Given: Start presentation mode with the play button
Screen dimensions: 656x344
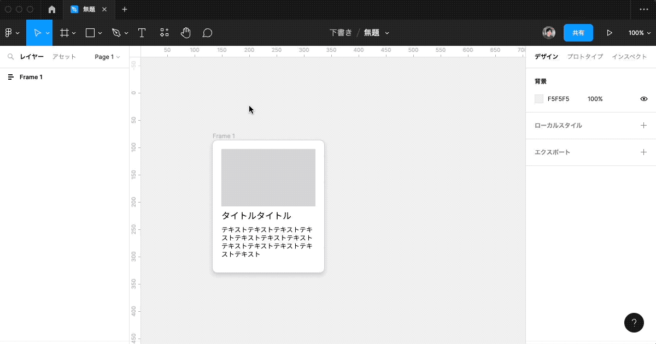Looking at the screenshot, I should (x=609, y=33).
